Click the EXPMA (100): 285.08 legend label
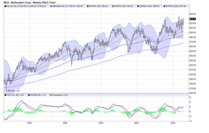The image size is (209, 133). coord(150,6)
